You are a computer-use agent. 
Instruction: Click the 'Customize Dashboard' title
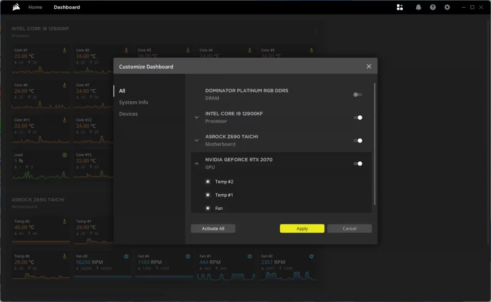click(x=146, y=66)
